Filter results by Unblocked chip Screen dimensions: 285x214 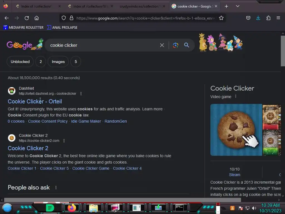pyautogui.click(x=20, y=62)
